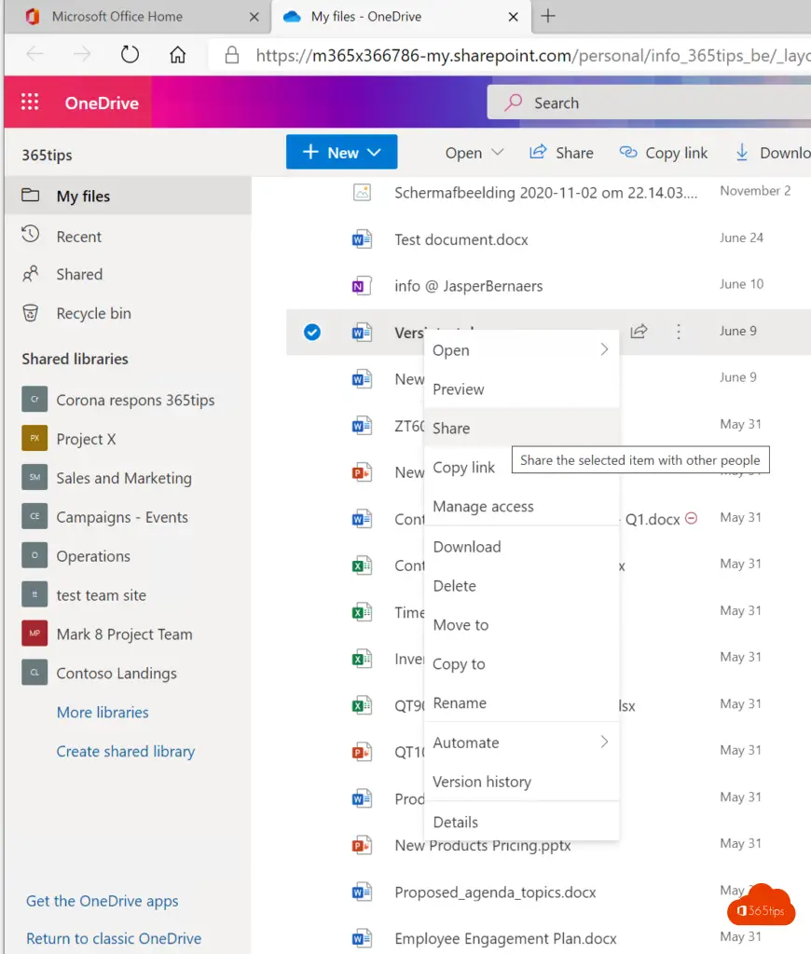The width and height of the screenshot is (811, 954).
Task: Click the Corona respons 365tips library icon
Action: [34, 399]
